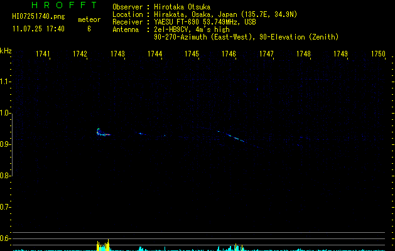Click Antenna line 2el-HB9CV
Viewport: 395px width, 251px height.
(171, 29)
